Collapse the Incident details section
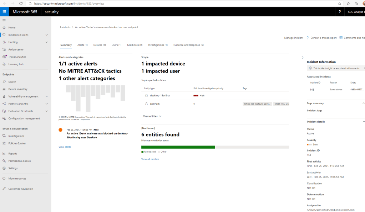Viewport: 365px width, 212px height. coord(363,122)
